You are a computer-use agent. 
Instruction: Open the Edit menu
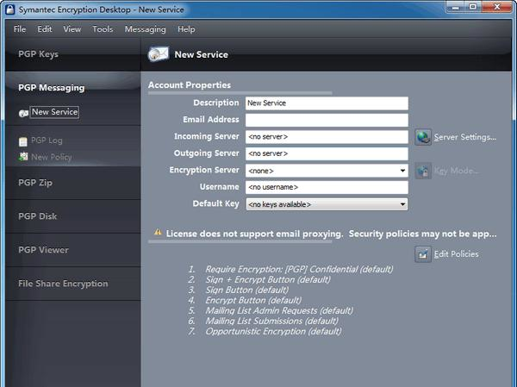[45, 29]
